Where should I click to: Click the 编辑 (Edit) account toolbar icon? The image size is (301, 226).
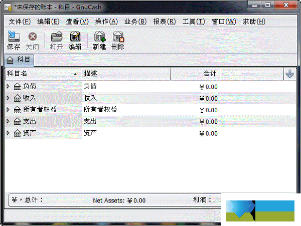point(75,36)
